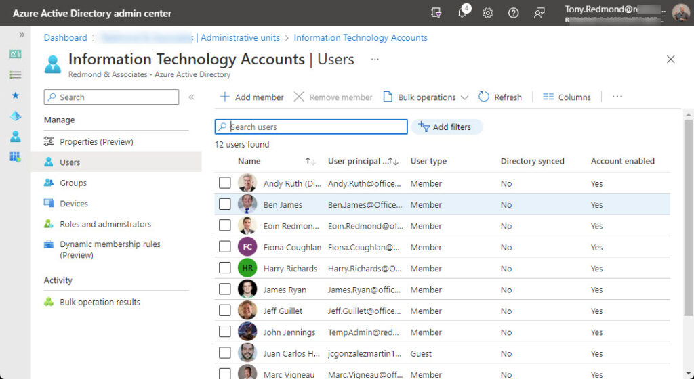Expand the left navigation with double chevron
Image resolution: width=694 pixels, height=379 pixels.
coord(21,35)
